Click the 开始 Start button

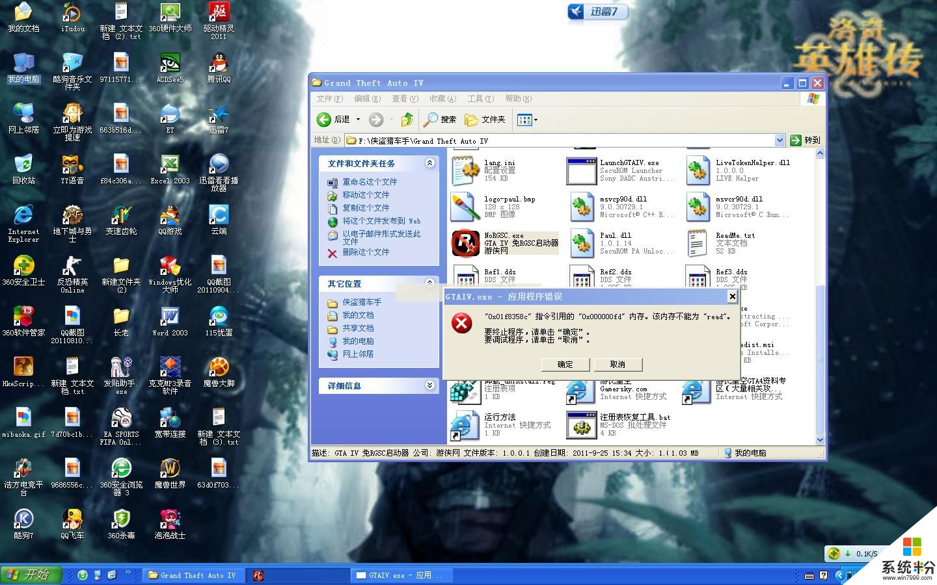[31, 575]
